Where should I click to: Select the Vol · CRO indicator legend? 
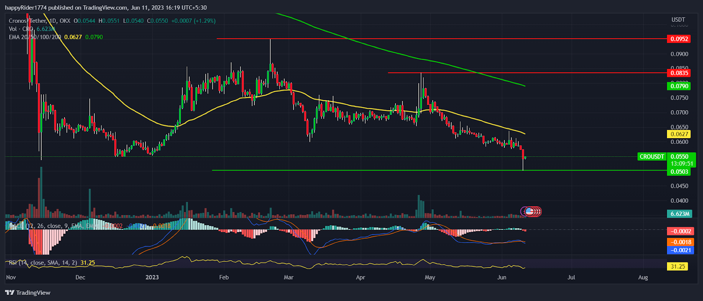21,29
